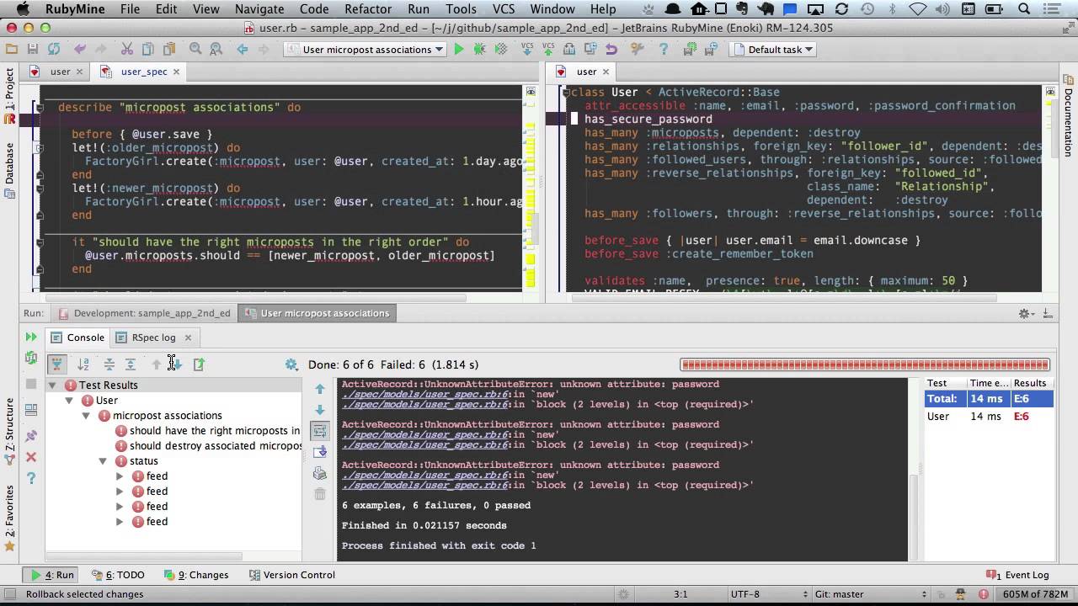The width and height of the screenshot is (1078, 606).
Task: Collapse the User test node
Action: pyautogui.click(x=69, y=401)
